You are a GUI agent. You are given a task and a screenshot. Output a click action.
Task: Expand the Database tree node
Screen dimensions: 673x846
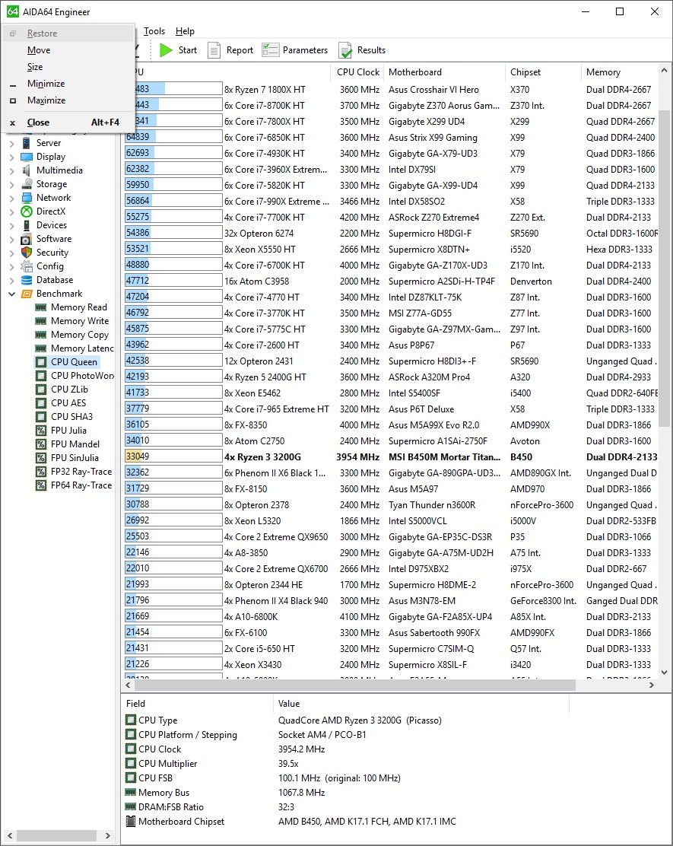coord(12,280)
